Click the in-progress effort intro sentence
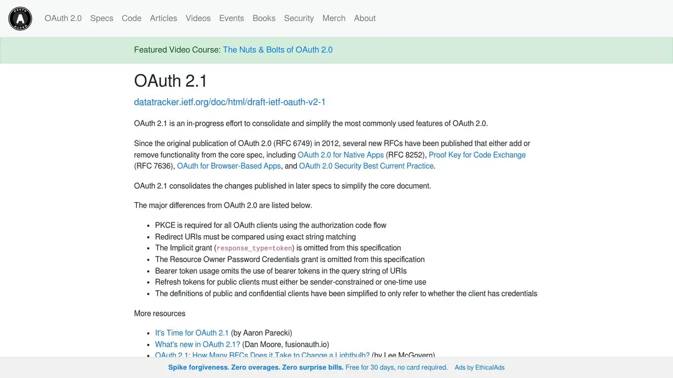The image size is (673, 378). pyautogui.click(x=311, y=123)
